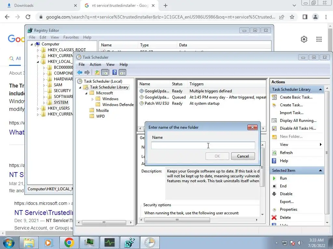The width and height of the screenshot is (333, 249).
Task: Click the Properties clock icon
Action: [x=274, y=210]
